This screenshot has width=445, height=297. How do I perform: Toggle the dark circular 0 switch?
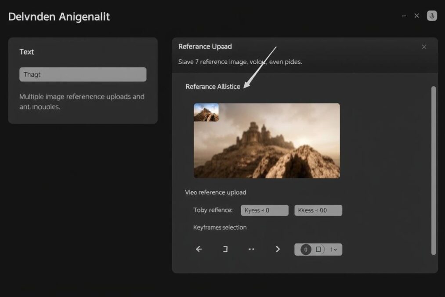tap(306, 249)
